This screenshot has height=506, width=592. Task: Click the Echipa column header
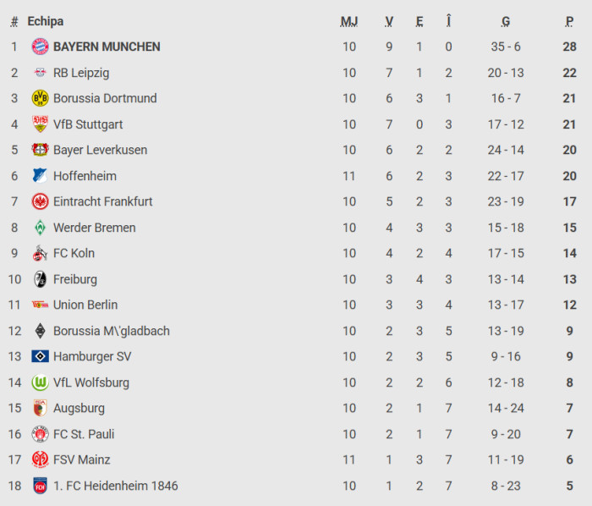[46, 21]
